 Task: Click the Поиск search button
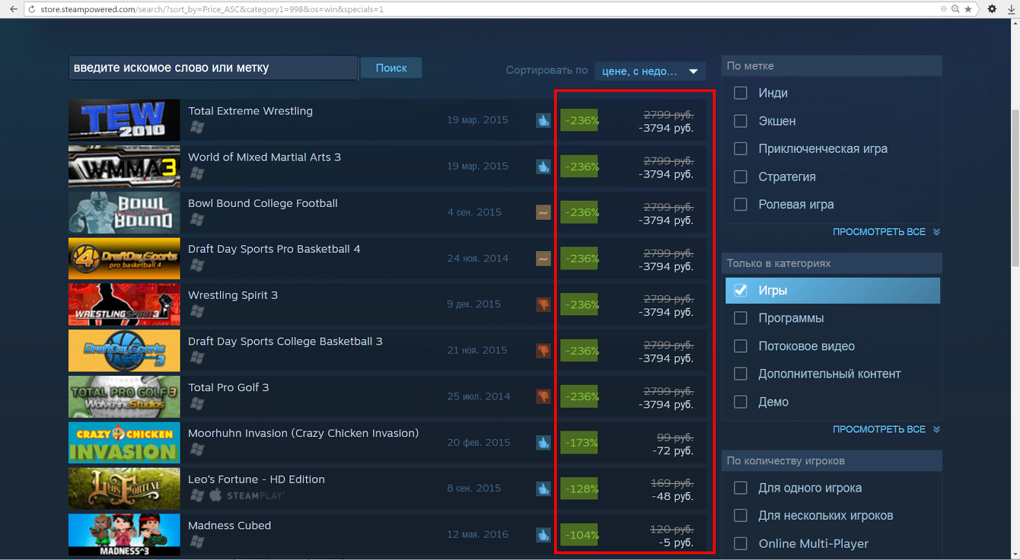pyautogui.click(x=391, y=68)
